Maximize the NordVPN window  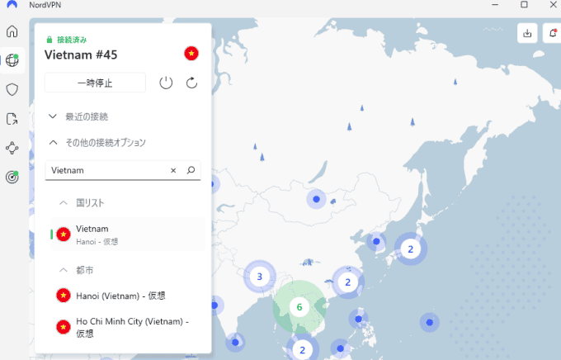point(524,5)
